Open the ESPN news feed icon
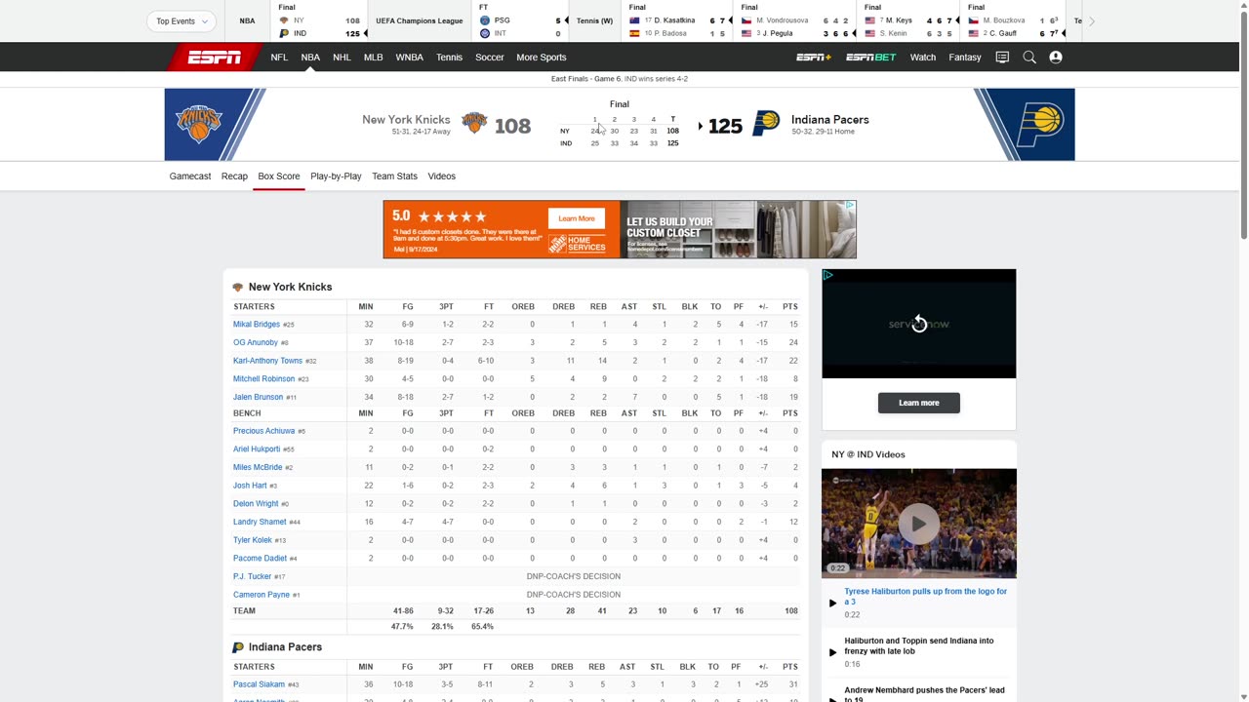The image size is (1249, 702). [x=1002, y=58]
